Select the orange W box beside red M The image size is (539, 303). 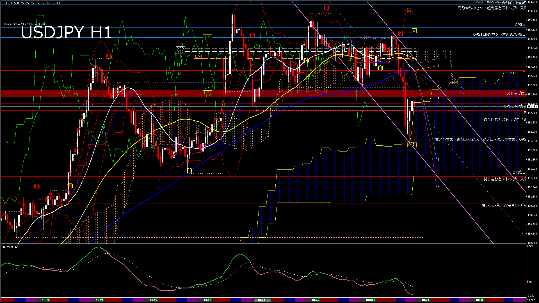point(410,11)
